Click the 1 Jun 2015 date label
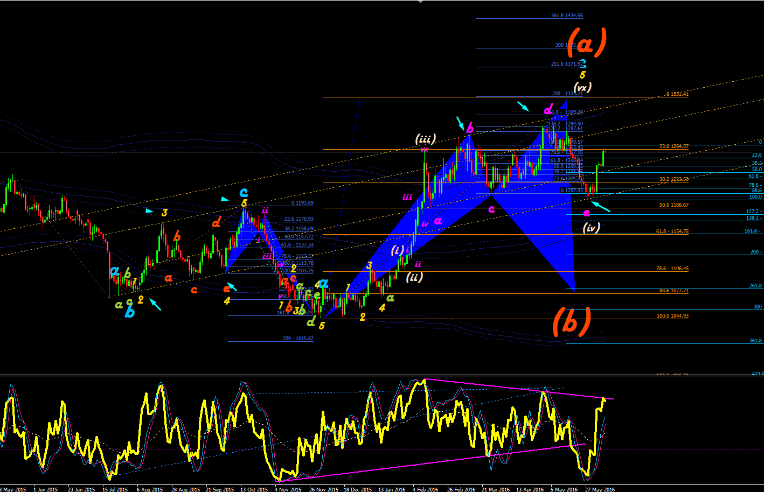Viewport: 764px width, 492px height. pos(45,489)
